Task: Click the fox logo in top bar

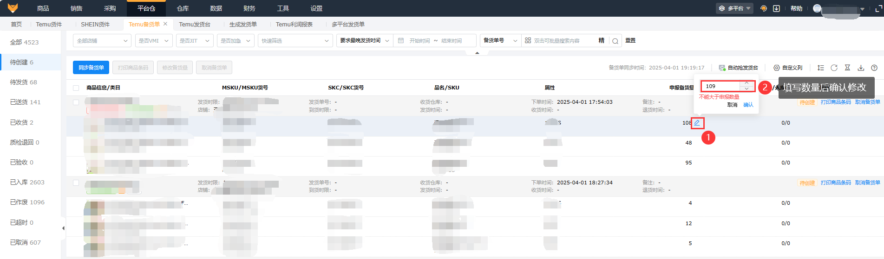Action: click(x=13, y=8)
